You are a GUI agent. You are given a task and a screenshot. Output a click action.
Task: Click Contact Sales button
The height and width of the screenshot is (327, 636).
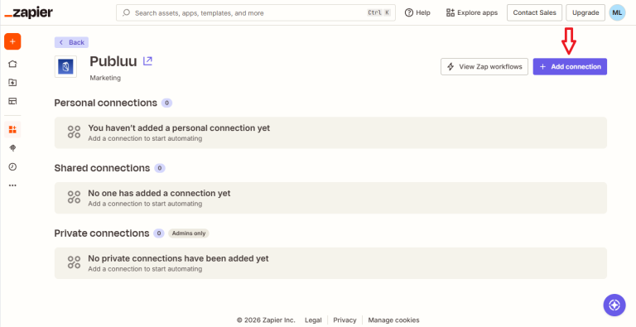click(535, 12)
